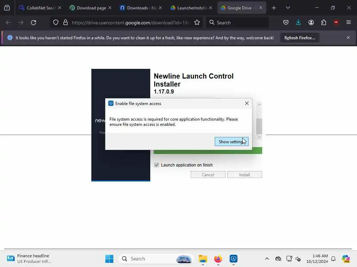Click the Install button in installer

coord(244,175)
